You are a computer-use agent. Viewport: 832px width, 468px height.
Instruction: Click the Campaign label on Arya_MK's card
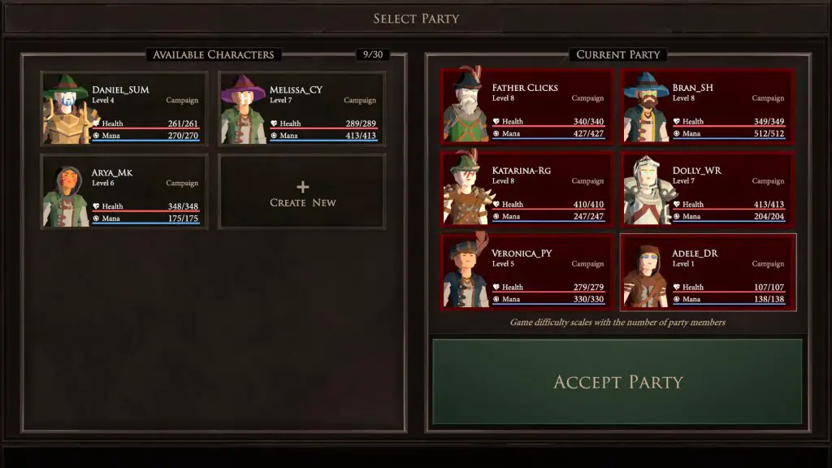click(x=181, y=183)
